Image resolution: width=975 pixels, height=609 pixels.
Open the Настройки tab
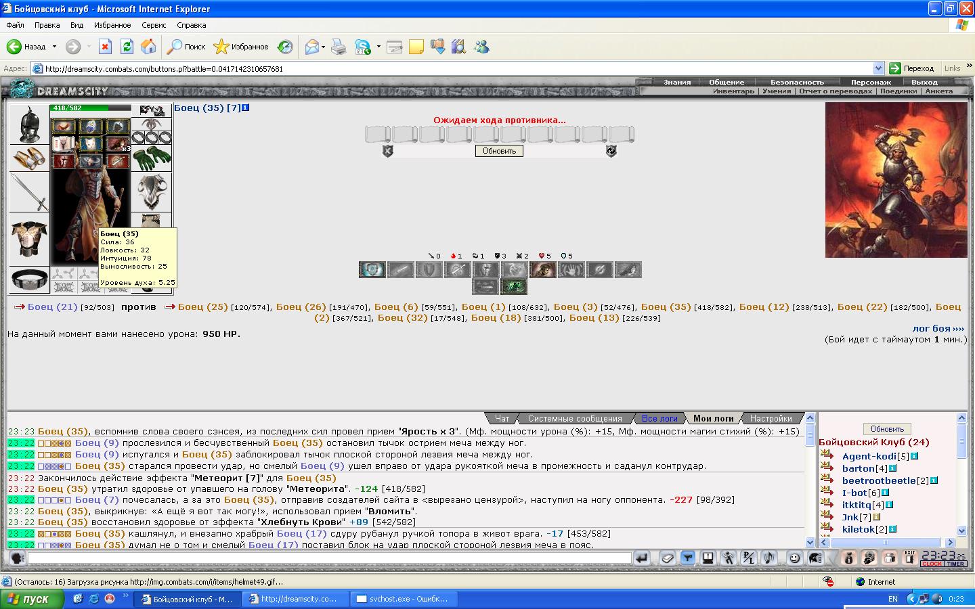[771, 418]
